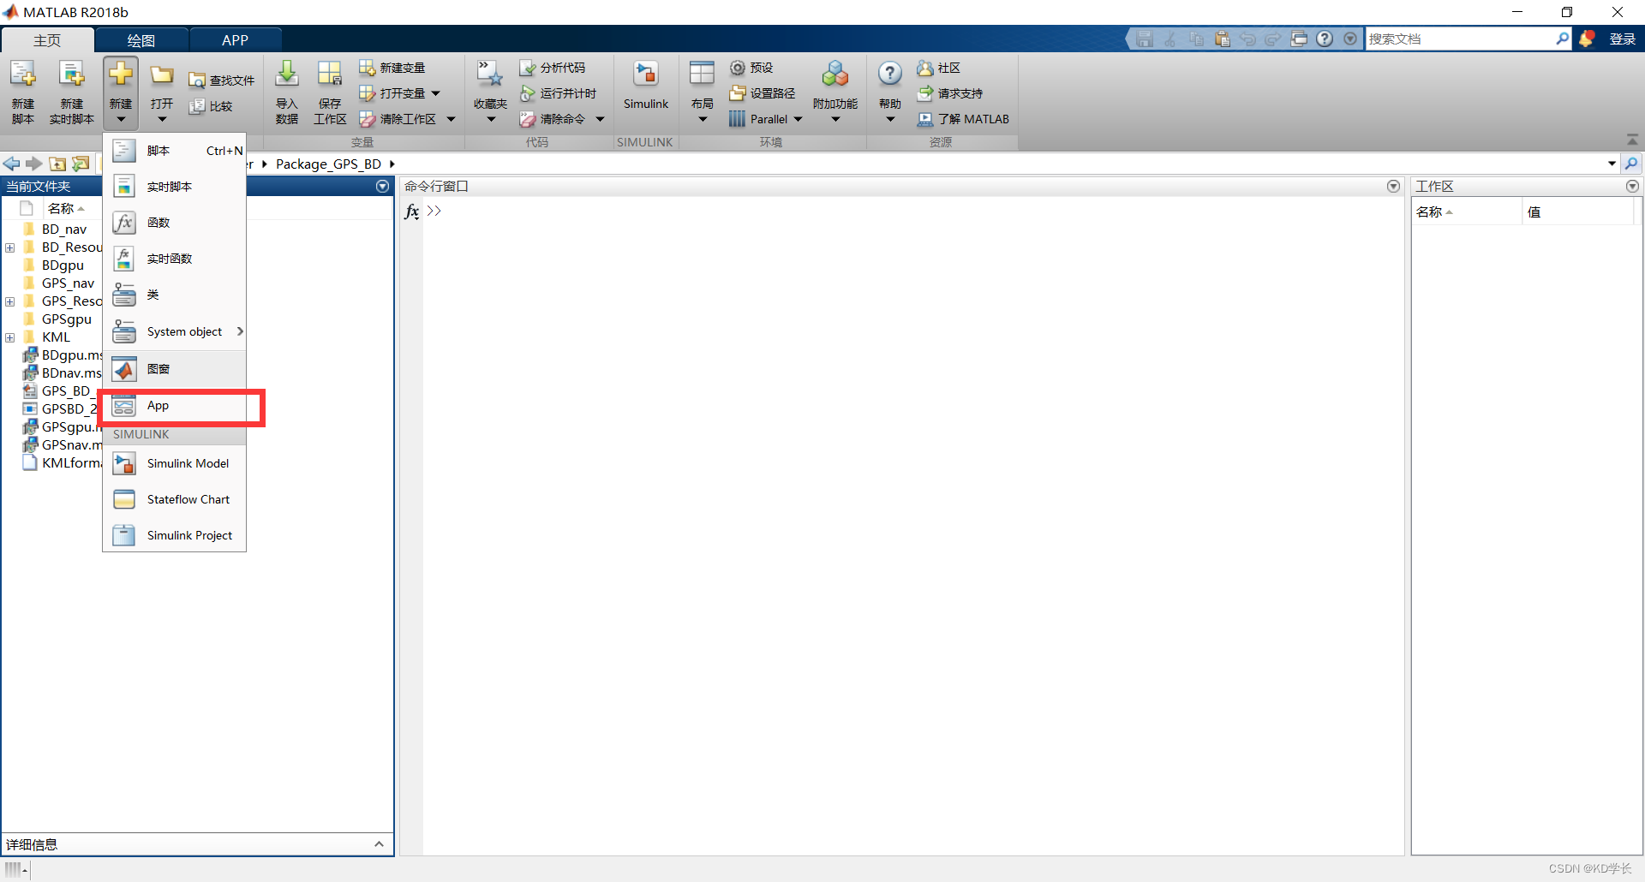Click 了解 MATLAB
The image size is (1645, 882).
click(963, 119)
